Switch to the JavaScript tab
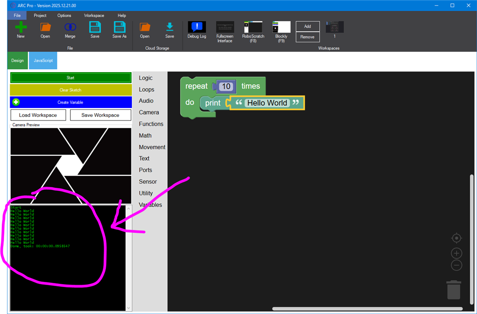Screen dimensions: 477x314 coord(43,60)
